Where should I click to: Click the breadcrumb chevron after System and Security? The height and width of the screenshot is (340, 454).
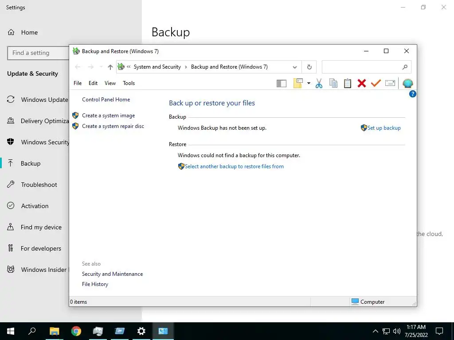click(186, 67)
